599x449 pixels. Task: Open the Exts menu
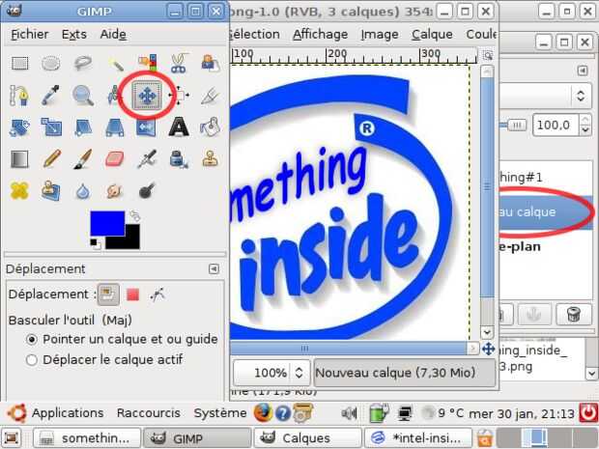point(73,34)
